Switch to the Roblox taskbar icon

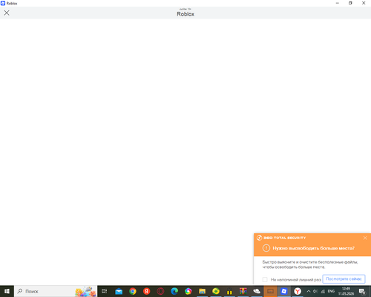[x=284, y=291]
